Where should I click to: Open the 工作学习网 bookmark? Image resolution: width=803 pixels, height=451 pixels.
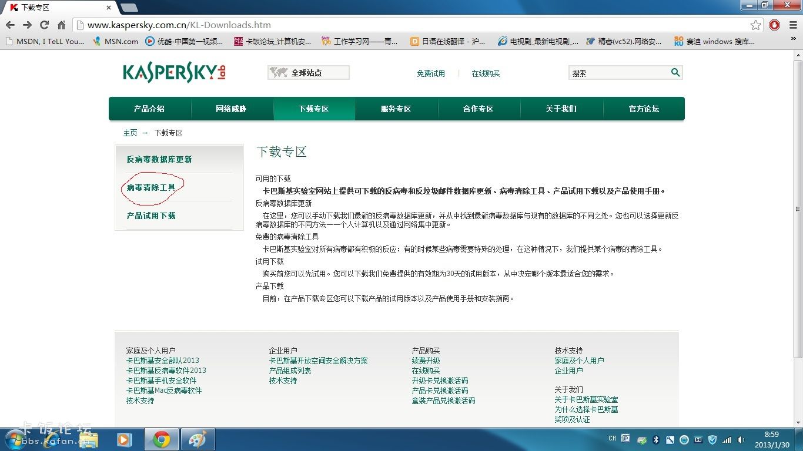click(x=360, y=41)
